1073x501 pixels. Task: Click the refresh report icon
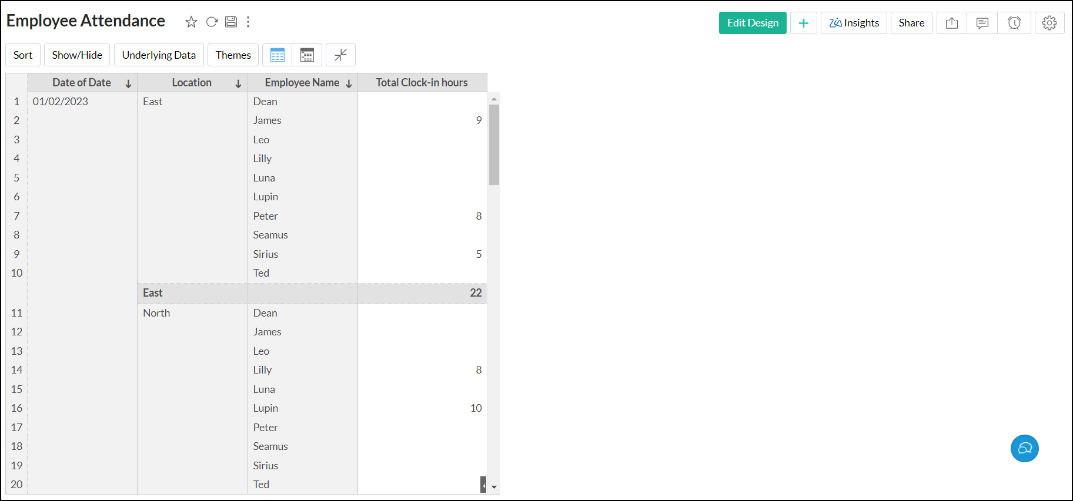[x=212, y=22]
